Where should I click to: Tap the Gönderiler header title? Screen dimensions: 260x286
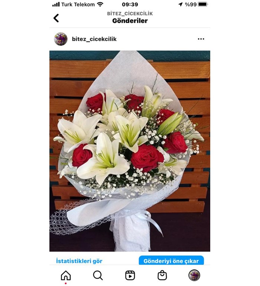point(130,21)
